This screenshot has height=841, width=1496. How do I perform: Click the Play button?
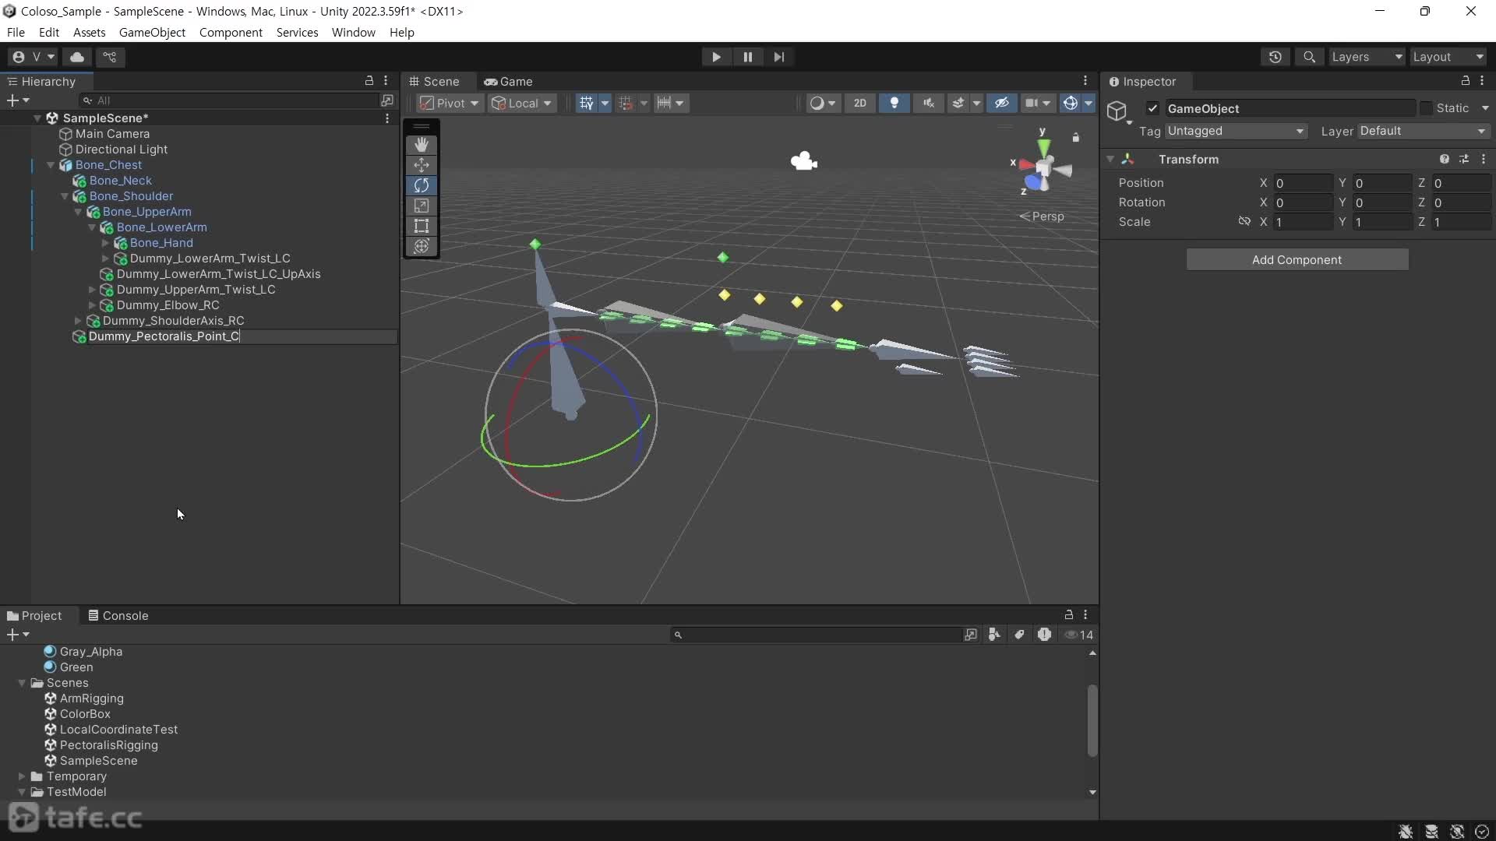pos(716,57)
